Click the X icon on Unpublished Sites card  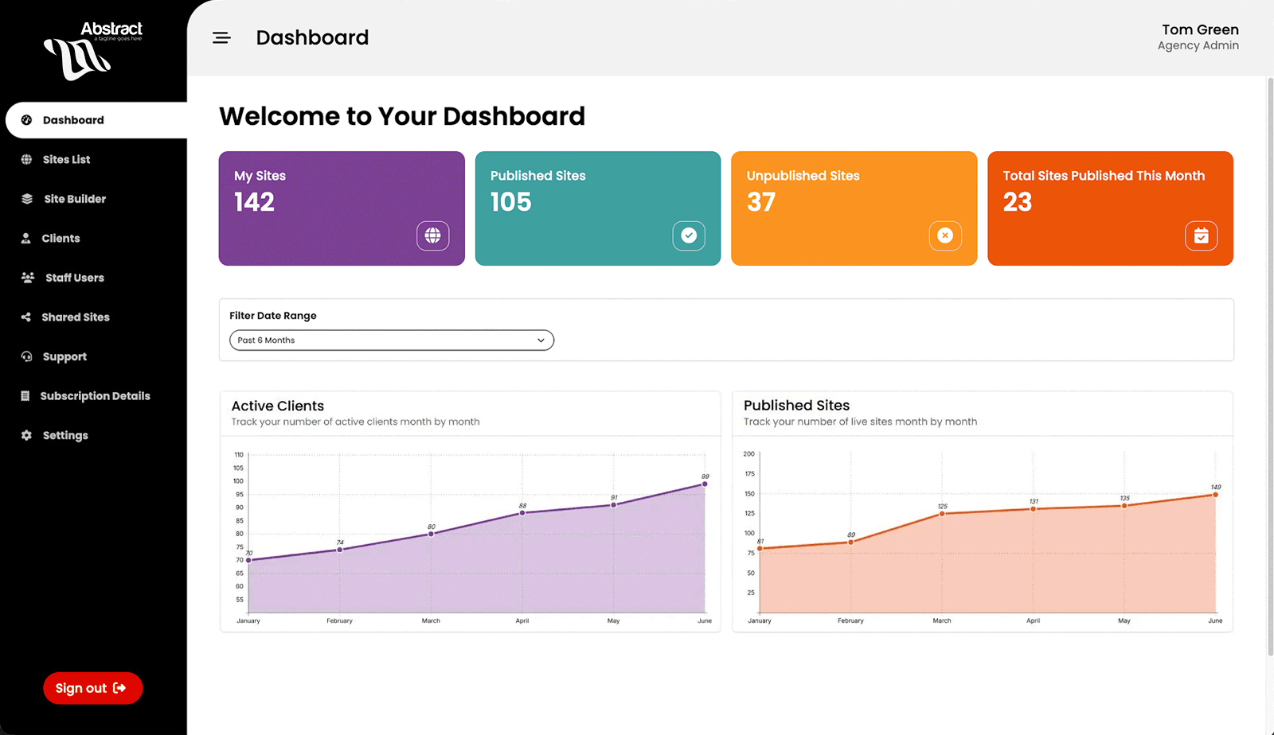[945, 235]
